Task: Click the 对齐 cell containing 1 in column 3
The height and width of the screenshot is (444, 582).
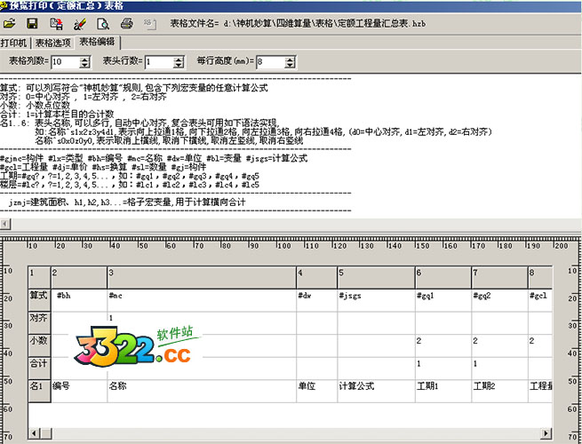Action: 202,322
